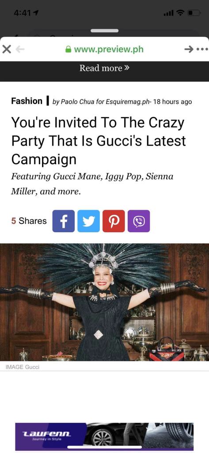Open the Fashion category link

coord(27,101)
